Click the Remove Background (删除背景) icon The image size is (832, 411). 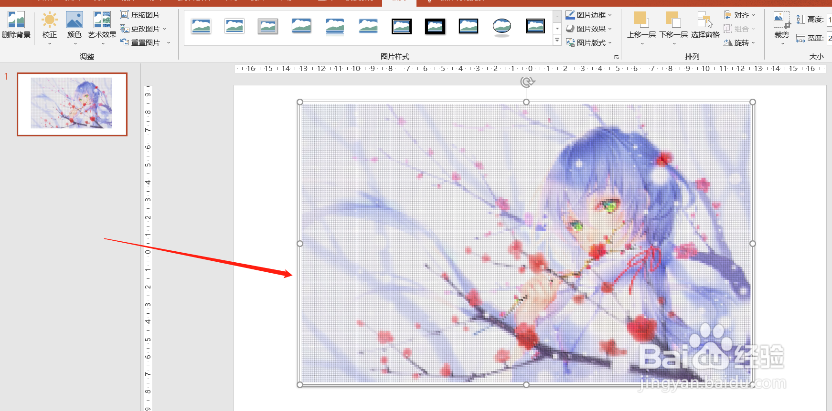point(16,20)
